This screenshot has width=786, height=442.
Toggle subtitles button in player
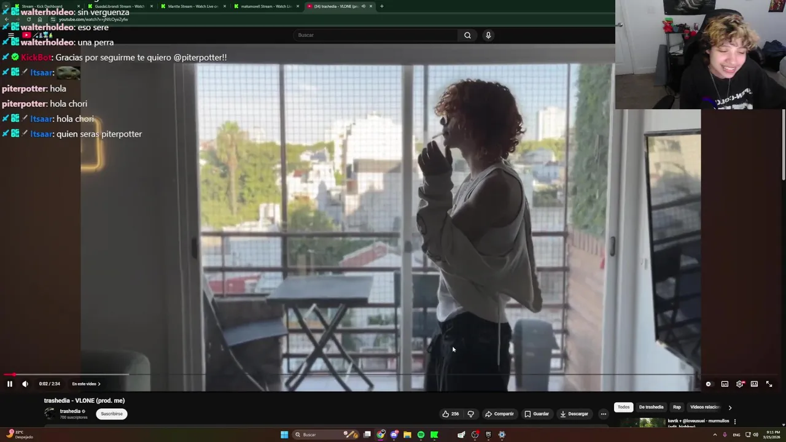tap(725, 384)
